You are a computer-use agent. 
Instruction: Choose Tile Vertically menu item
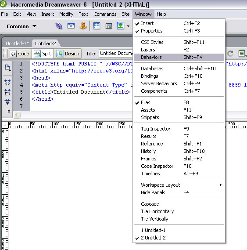(x=179, y=219)
